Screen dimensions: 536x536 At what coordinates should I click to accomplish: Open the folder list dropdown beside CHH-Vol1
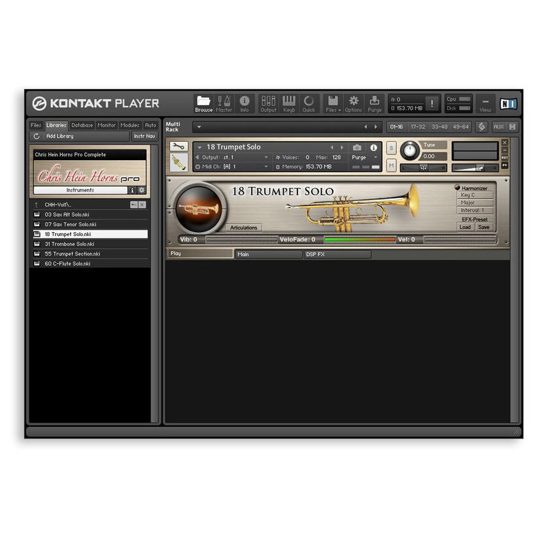click(133, 205)
